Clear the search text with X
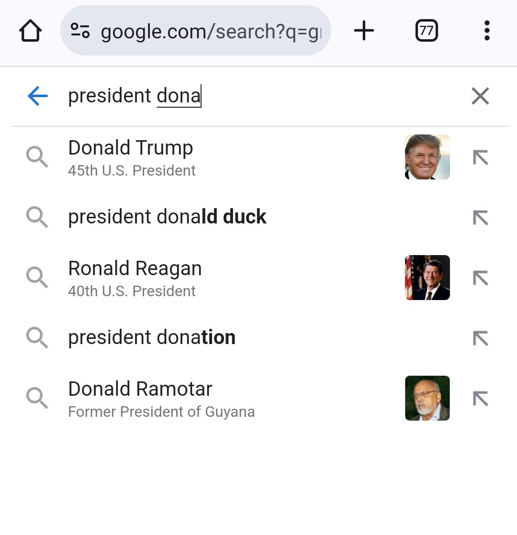The image size is (517, 535). click(480, 96)
